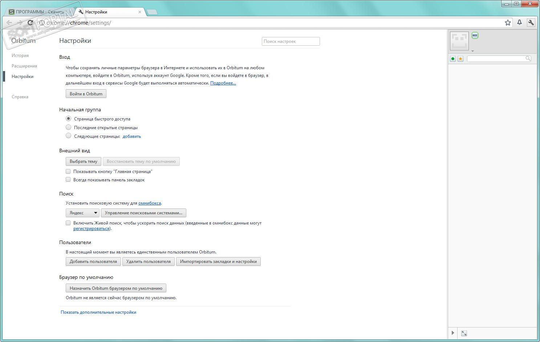This screenshot has height=342, width=540.
Task: Click the expand arrows icon in chat panel footer
Action: click(464, 333)
